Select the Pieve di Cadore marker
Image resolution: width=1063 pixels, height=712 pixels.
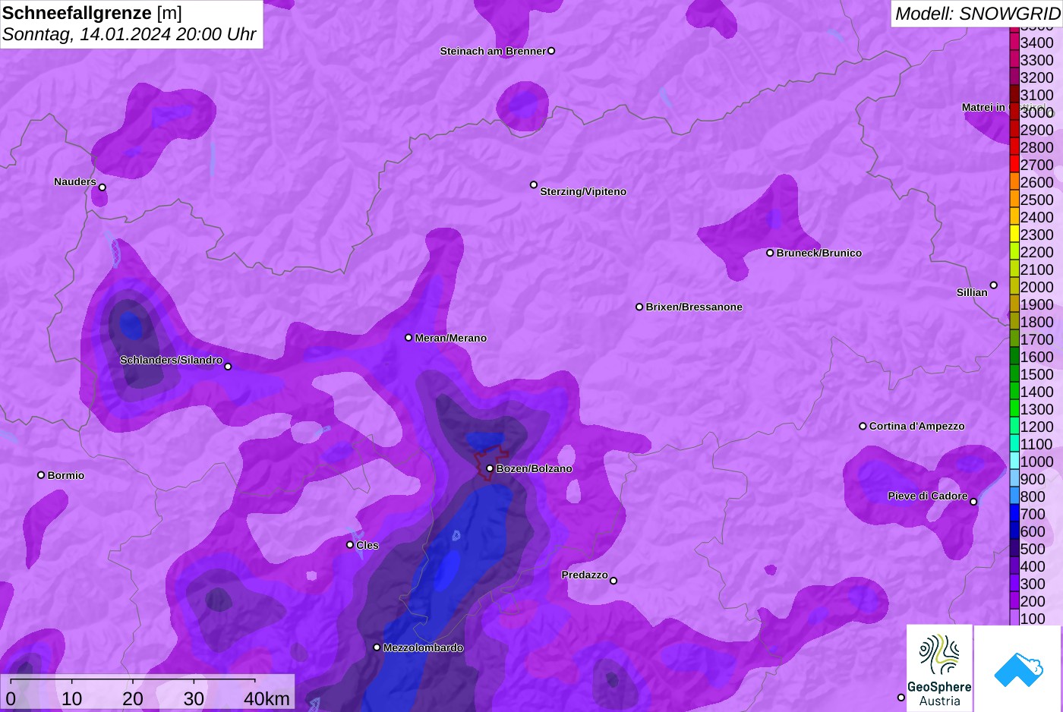point(973,502)
